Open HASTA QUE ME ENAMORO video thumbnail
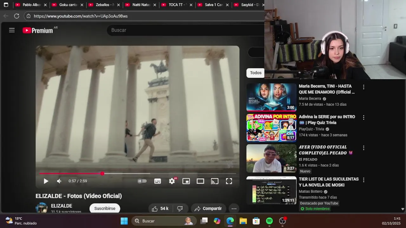 click(x=272, y=97)
